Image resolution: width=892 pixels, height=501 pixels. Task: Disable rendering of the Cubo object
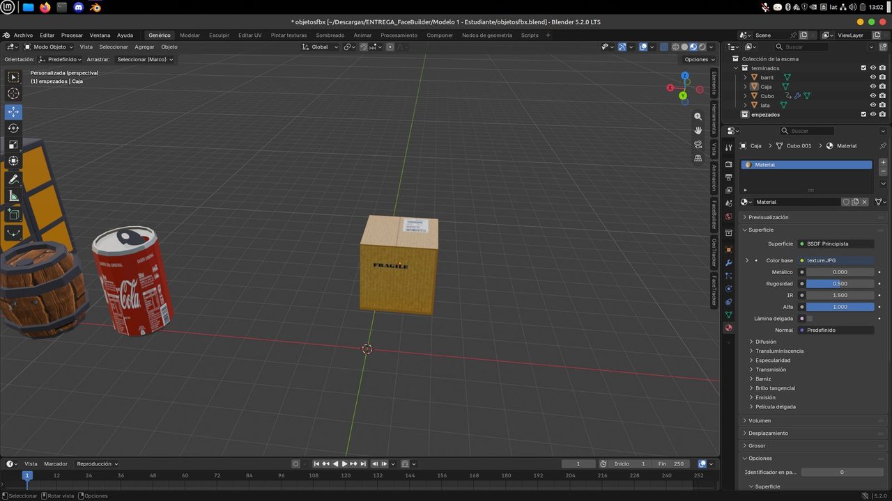tap(882, 96)
